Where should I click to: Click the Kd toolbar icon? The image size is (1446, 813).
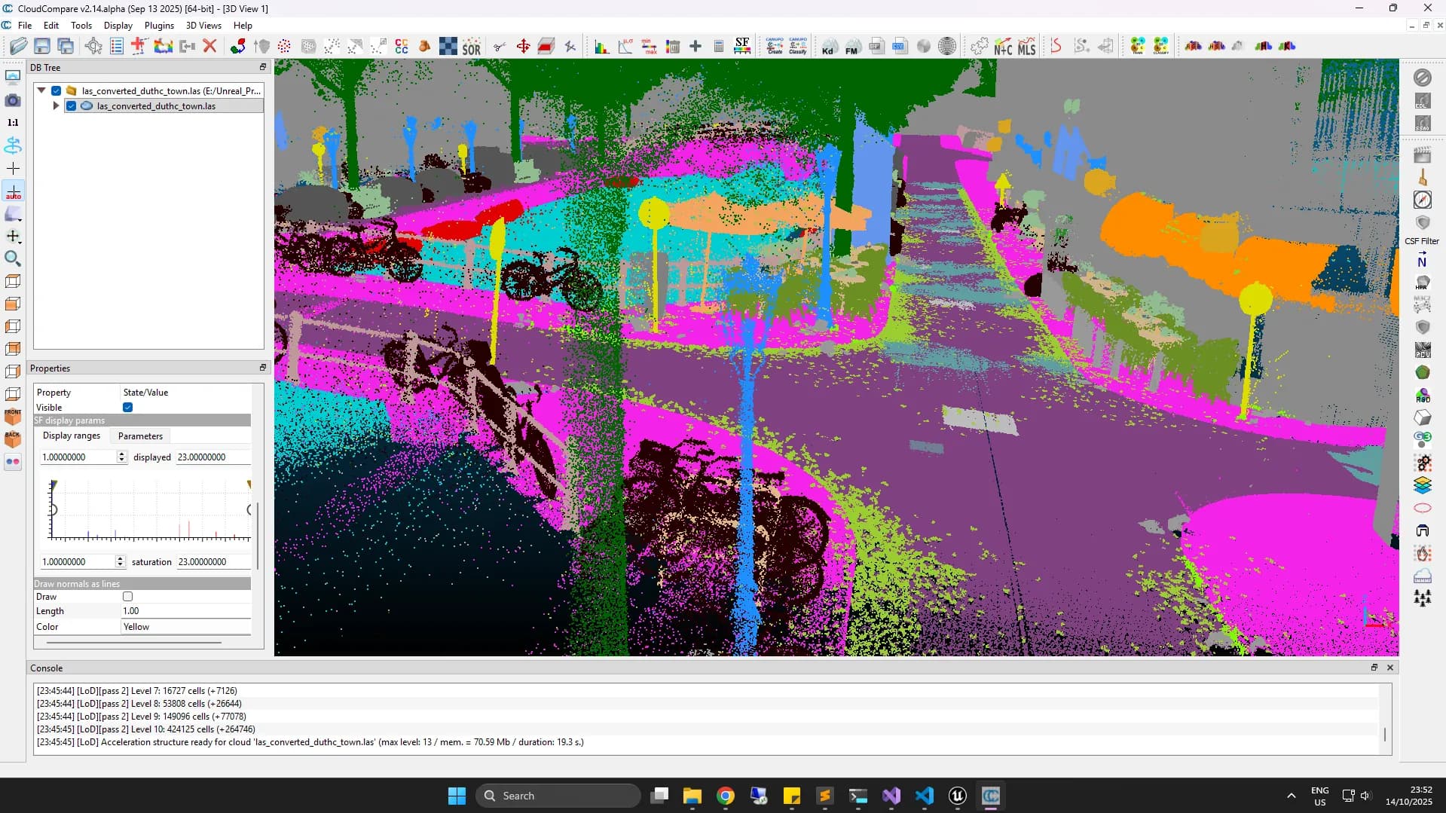pos(828,47)
